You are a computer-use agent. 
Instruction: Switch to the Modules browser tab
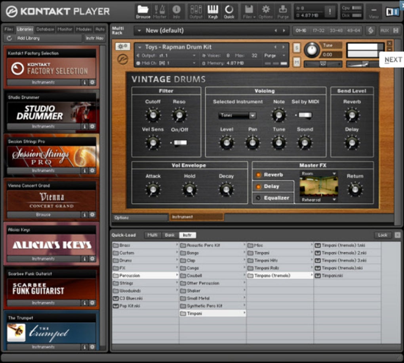coord(84,29)
